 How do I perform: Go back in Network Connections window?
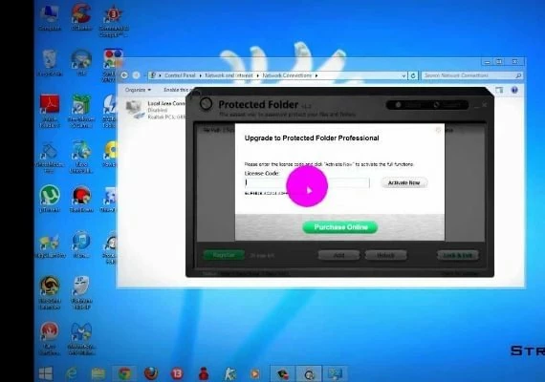tap(124, 75)
